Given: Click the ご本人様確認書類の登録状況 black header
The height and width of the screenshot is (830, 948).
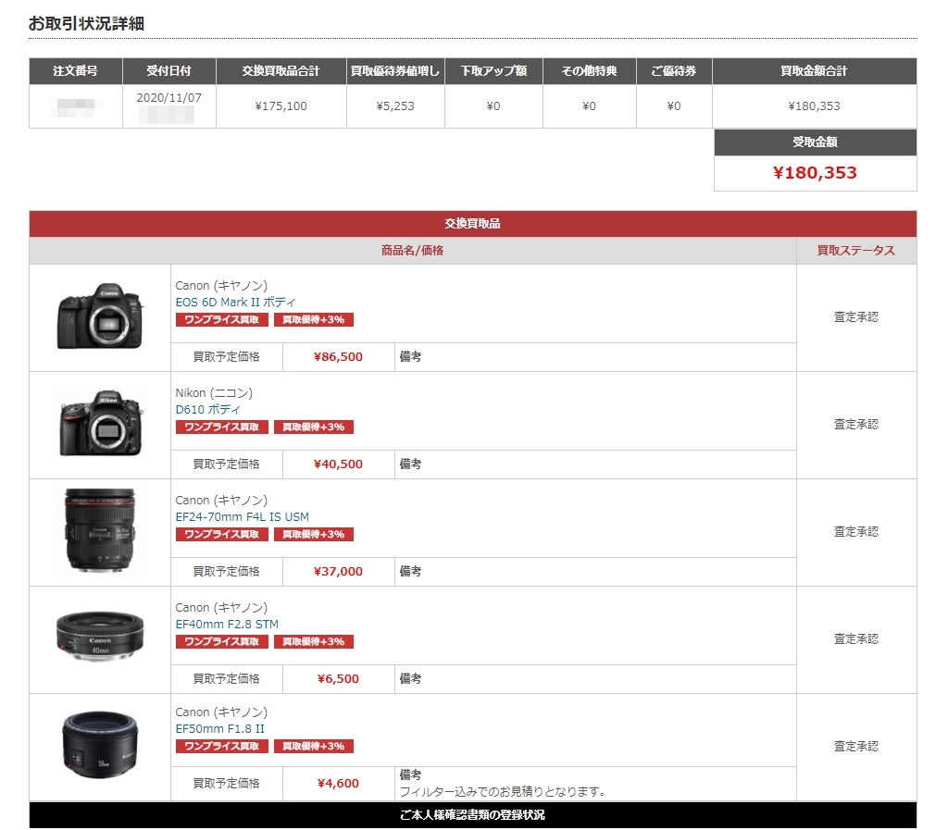Looking at the screenshot, I should [473, 815].
